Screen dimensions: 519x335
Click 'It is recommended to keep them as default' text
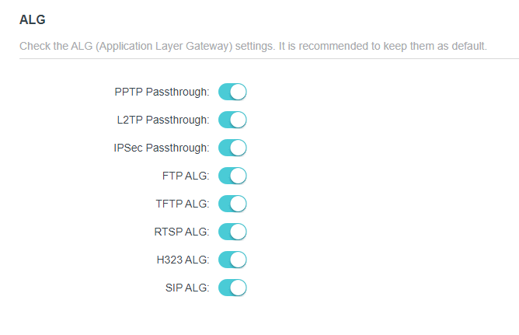[383, 46]
